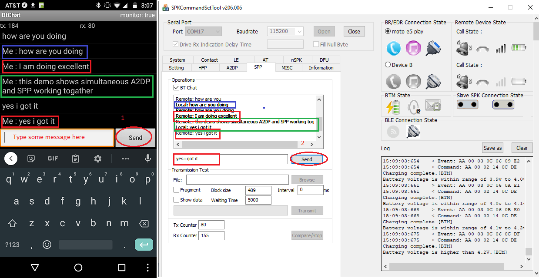
Task: Click the BTM battery charging icon
Action: pyautogui.click(x=393, y=106)
